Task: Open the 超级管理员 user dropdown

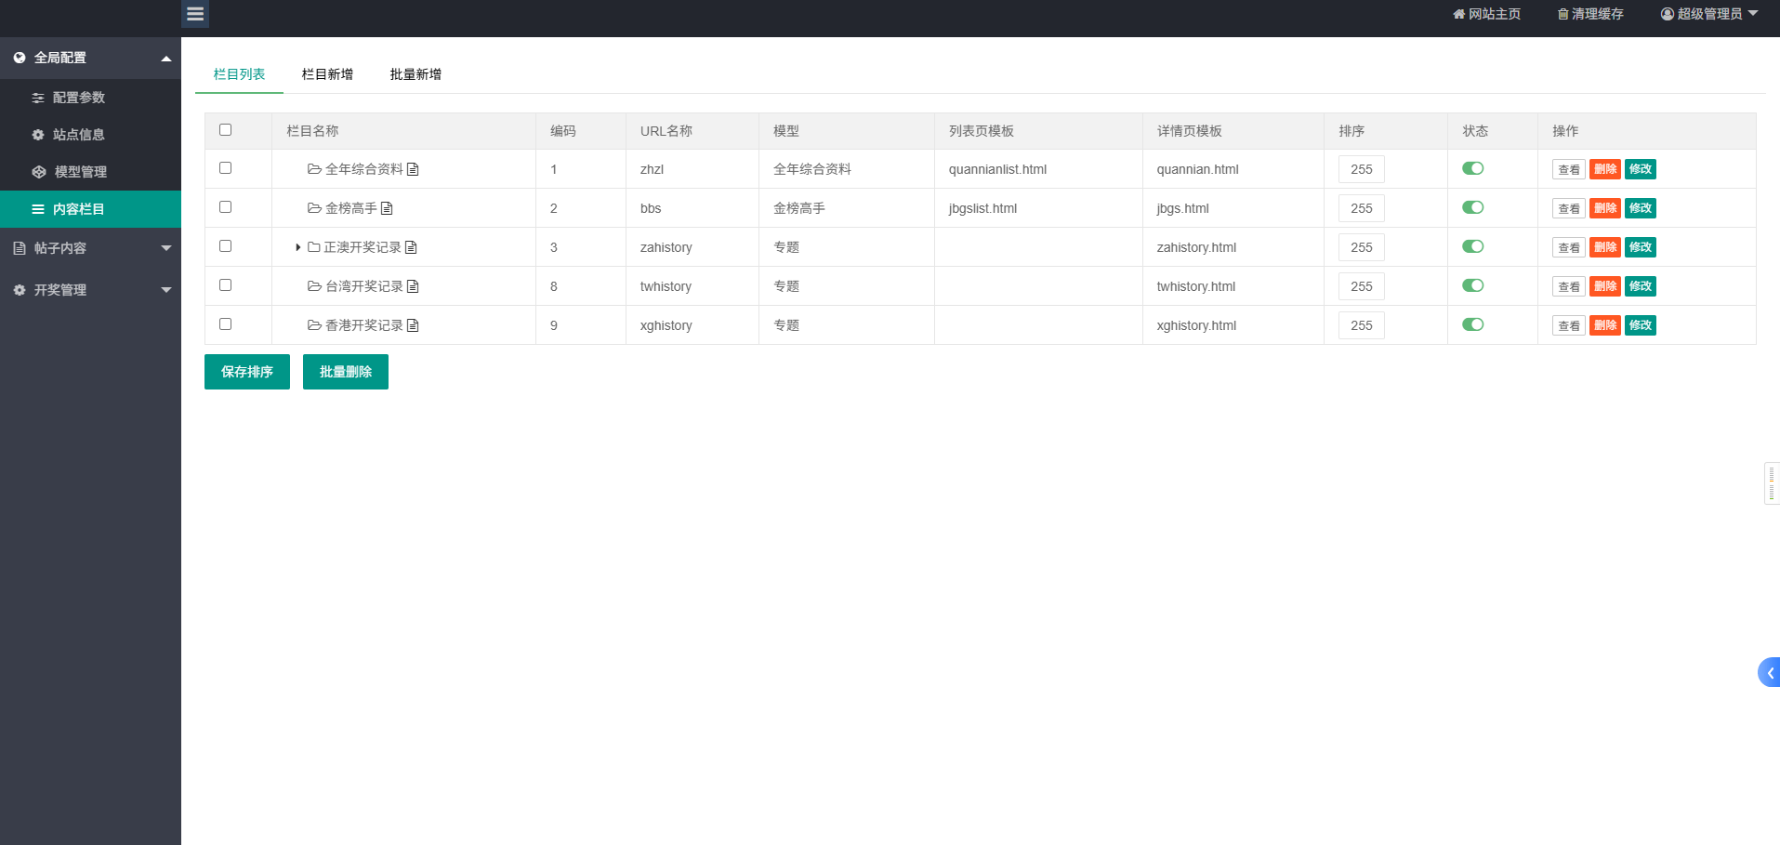Action: tap(1708, 14)
